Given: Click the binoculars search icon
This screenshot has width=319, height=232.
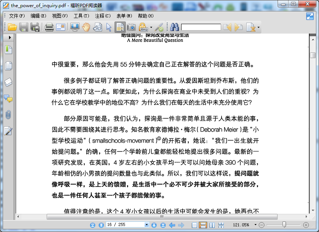Looking at the screenshot, I should [x=174, y=27].
